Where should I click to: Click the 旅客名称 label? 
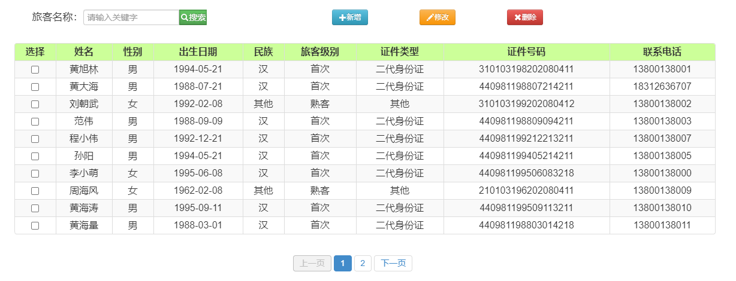(x=55, y=17)
